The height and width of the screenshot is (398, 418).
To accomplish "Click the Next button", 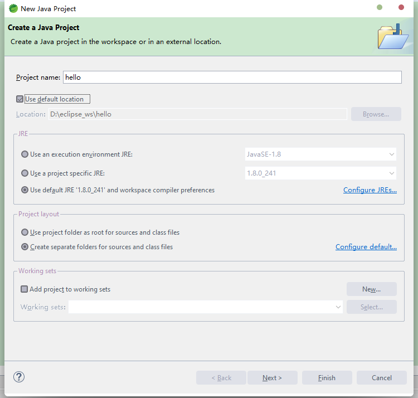I will click(272, 378).
